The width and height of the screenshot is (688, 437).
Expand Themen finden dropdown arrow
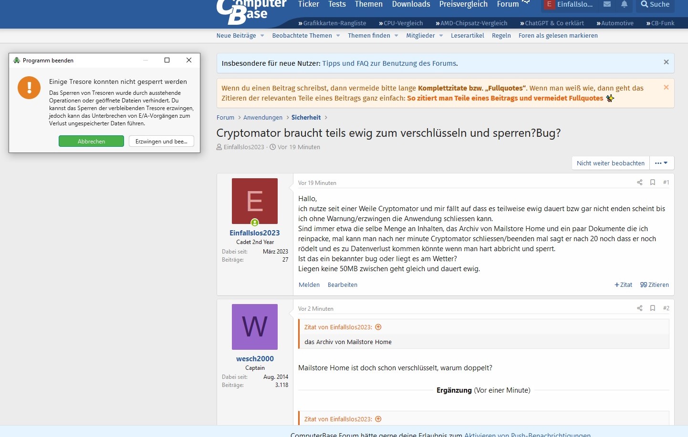[396, 36]
